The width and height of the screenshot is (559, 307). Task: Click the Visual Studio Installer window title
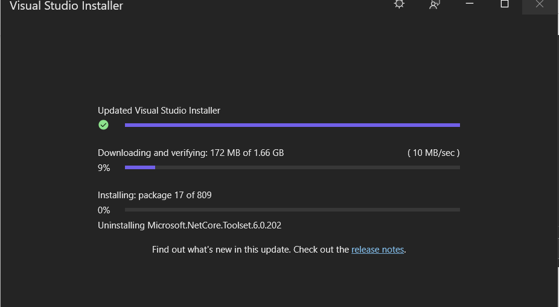66,6
